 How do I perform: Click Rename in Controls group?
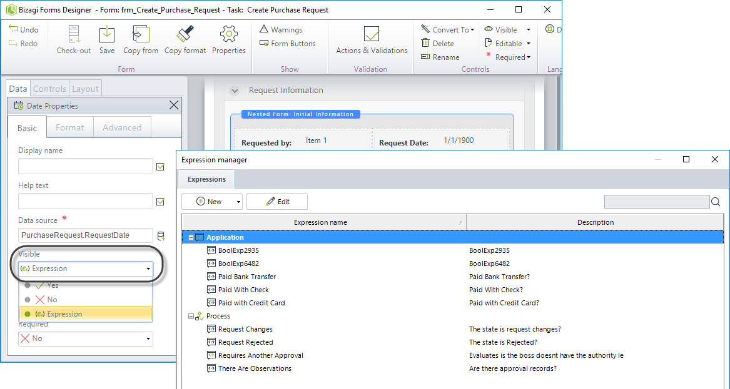(440, 57)
